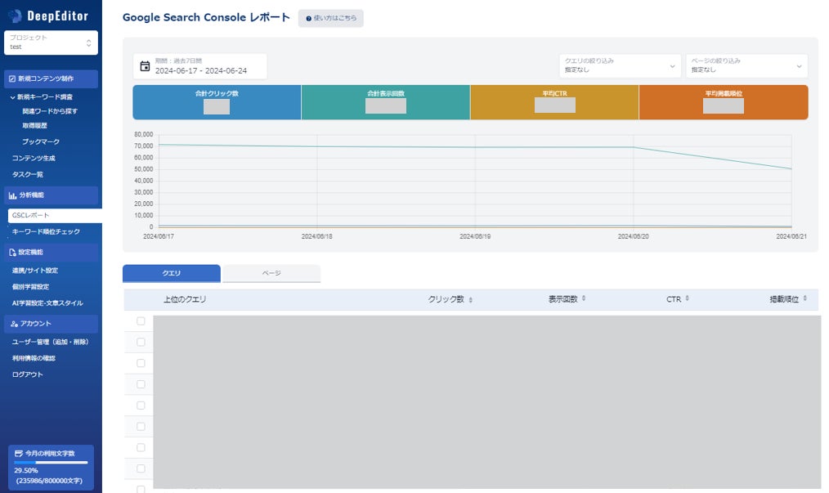Click the question mark icon in 使い方はこちら

coord(309,19)
